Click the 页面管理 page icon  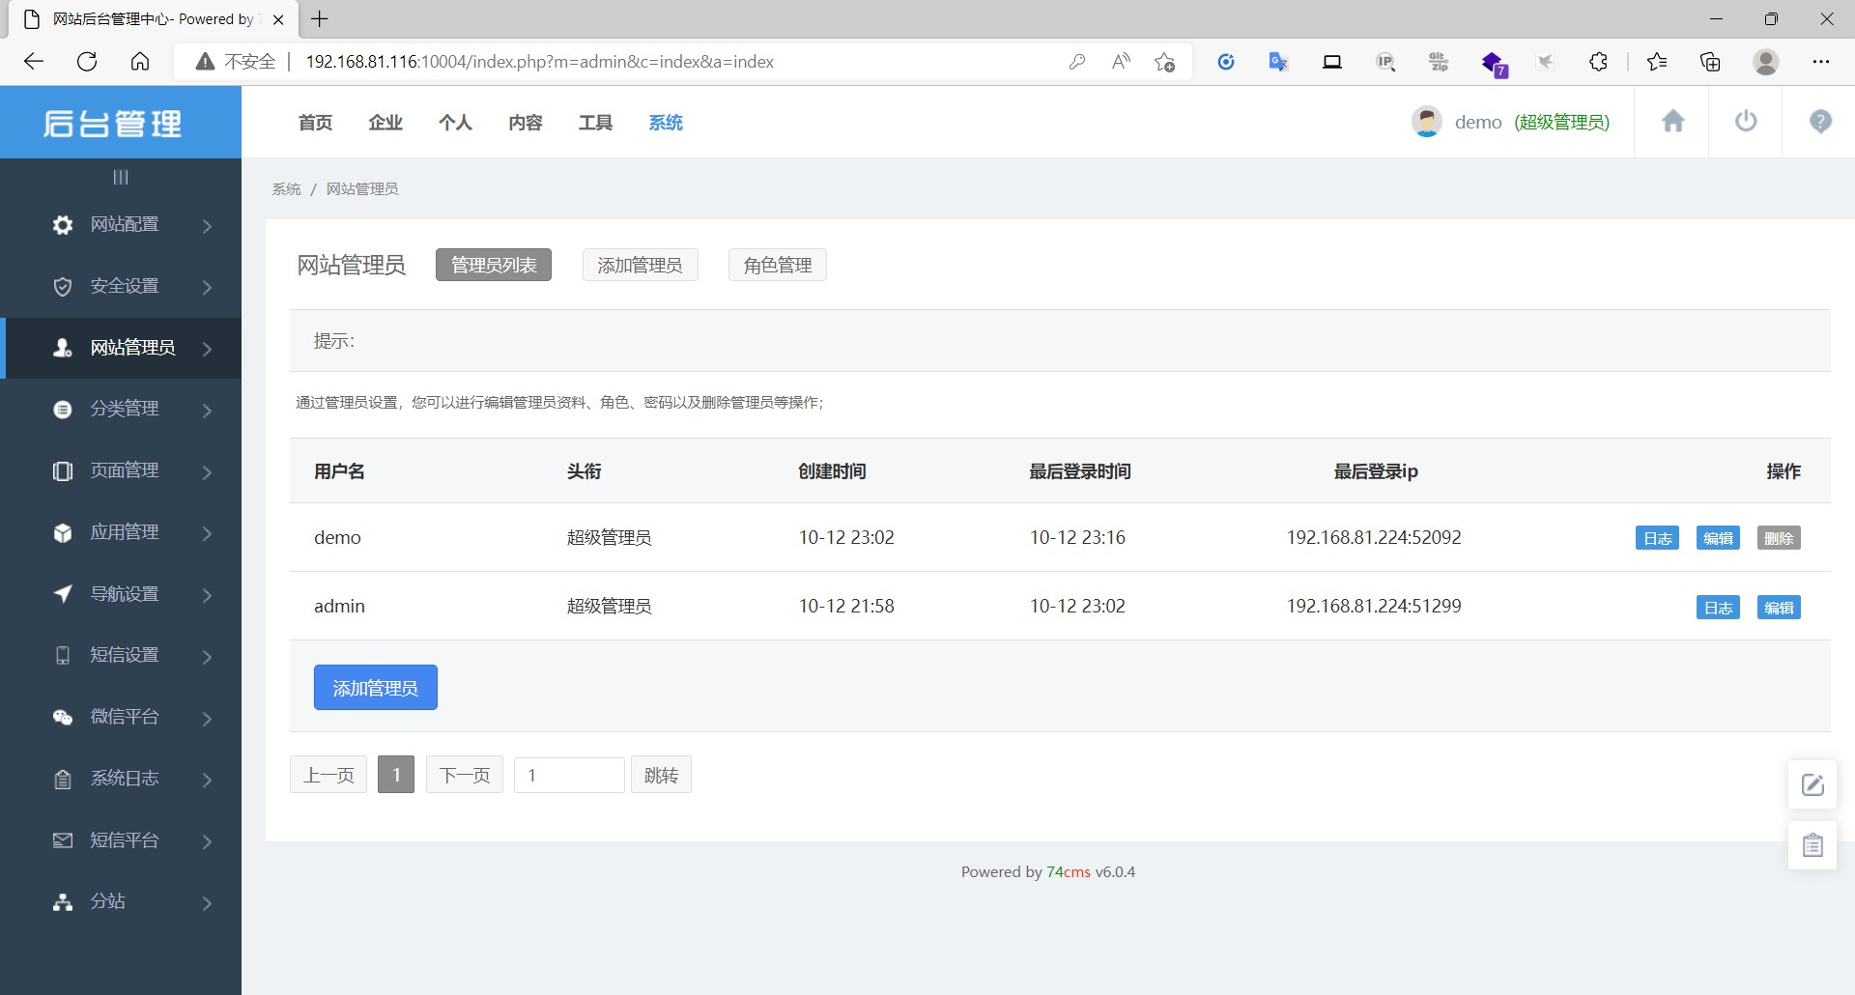click(63, 471)
